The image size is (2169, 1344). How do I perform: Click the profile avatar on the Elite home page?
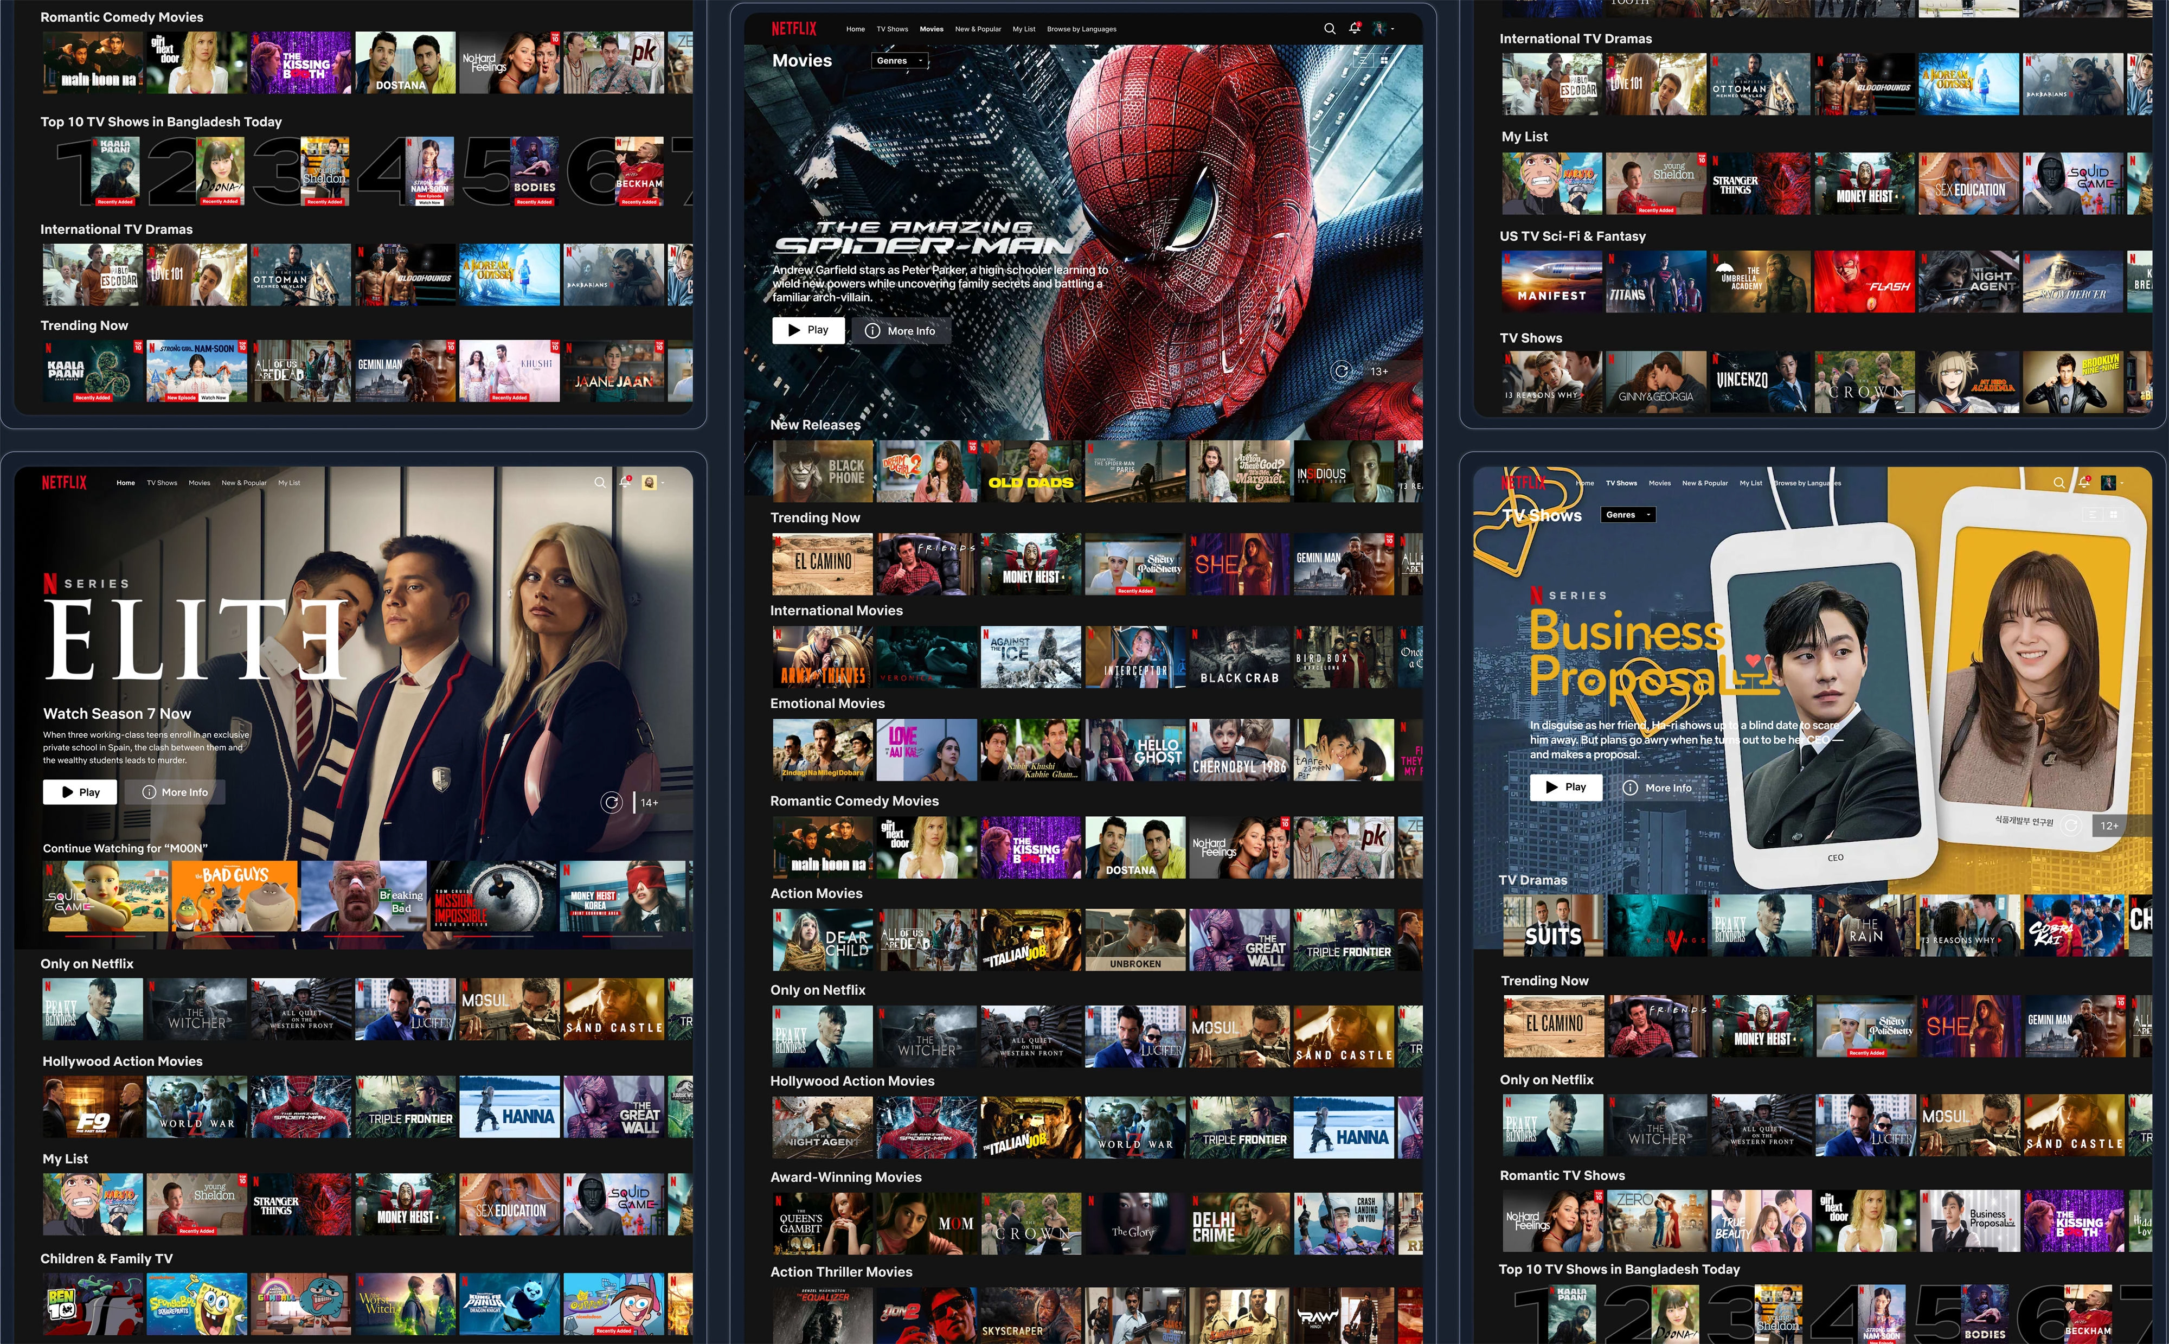click(650, 483)
